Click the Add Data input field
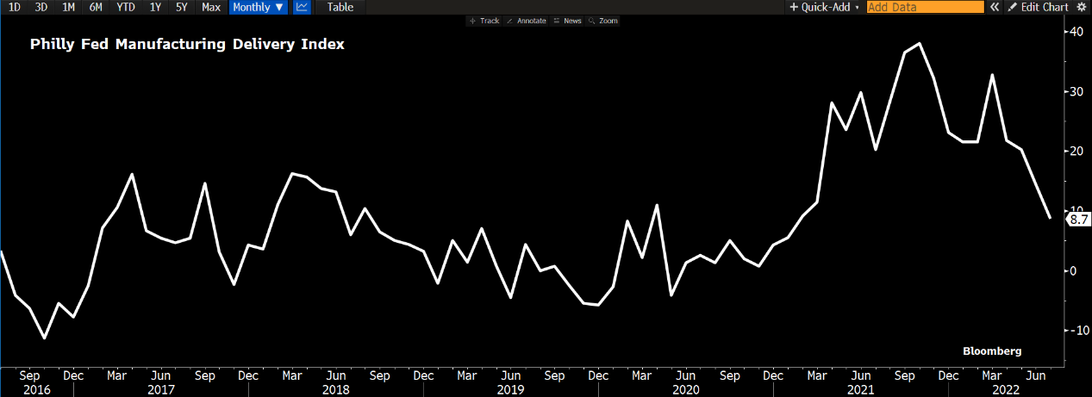Image resolution: width=1092 pixels, height=397 pixels. [924, 7]
